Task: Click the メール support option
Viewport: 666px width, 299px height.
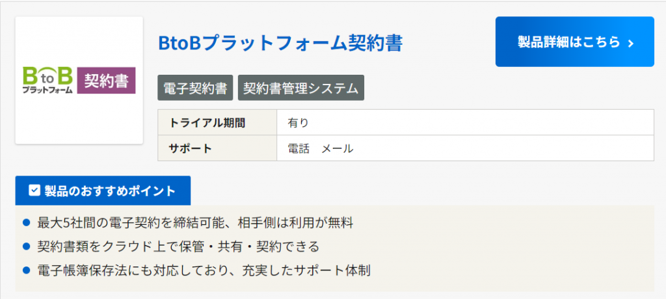Action: [338, 148]
